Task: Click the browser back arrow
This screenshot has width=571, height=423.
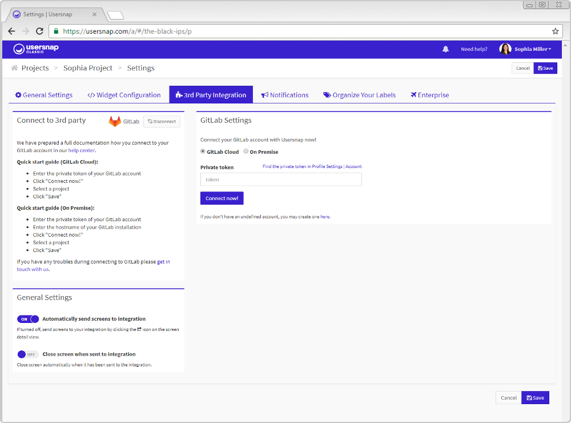Action: 11,31
